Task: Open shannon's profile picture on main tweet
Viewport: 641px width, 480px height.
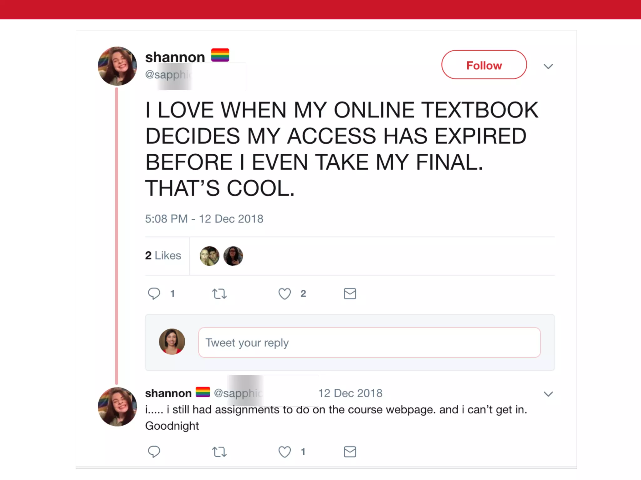Action: tap(117, 66)
